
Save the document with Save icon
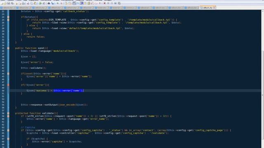(x=9, y=3)
